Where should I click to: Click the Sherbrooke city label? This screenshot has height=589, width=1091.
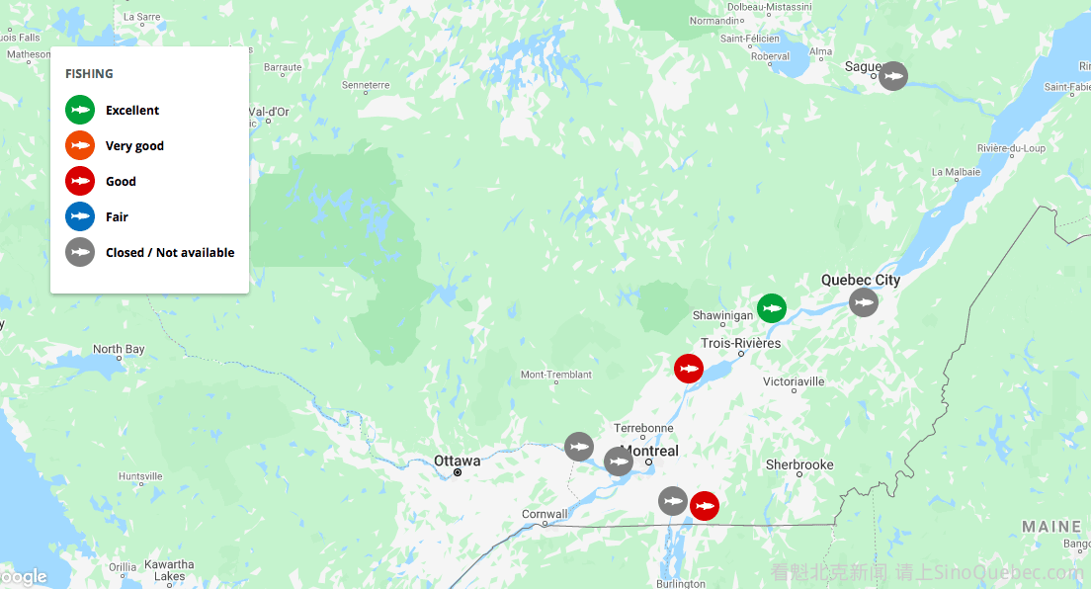[799, 464]
